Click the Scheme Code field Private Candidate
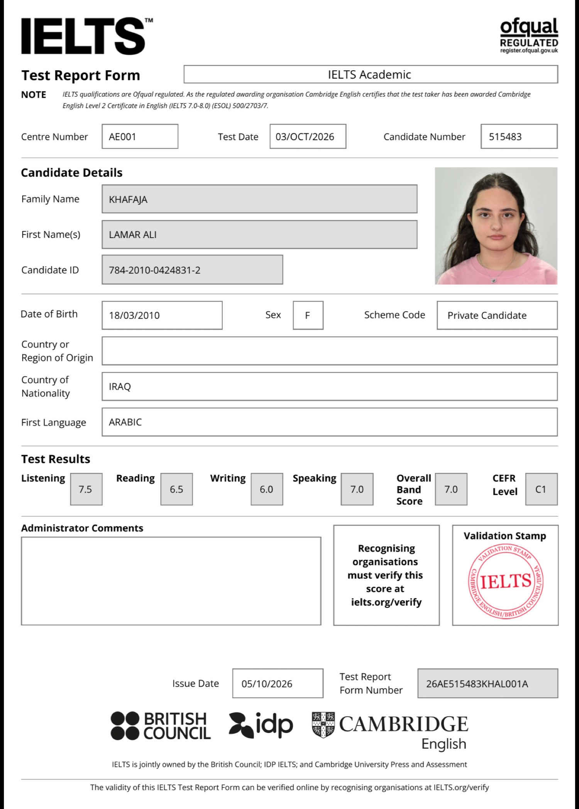 point(497,315)
